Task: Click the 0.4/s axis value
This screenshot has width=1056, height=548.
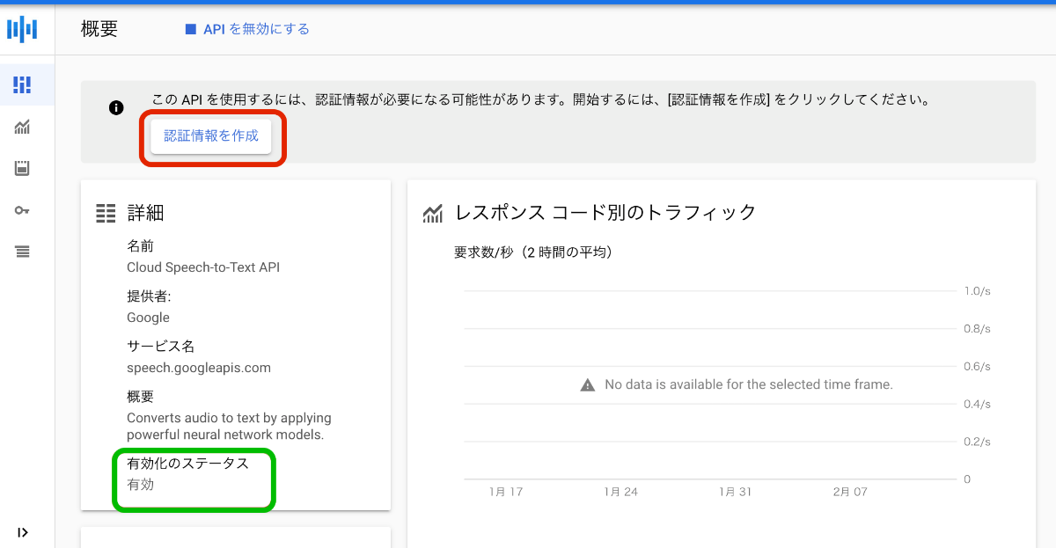Action: tap(977, 404)
